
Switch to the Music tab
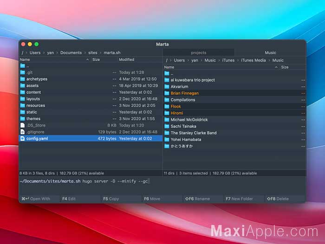[270, 52]
